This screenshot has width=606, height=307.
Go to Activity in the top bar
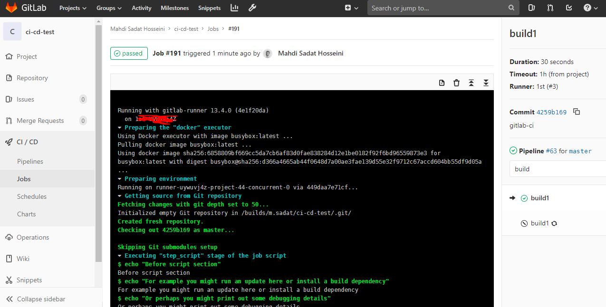click(141, 8)
